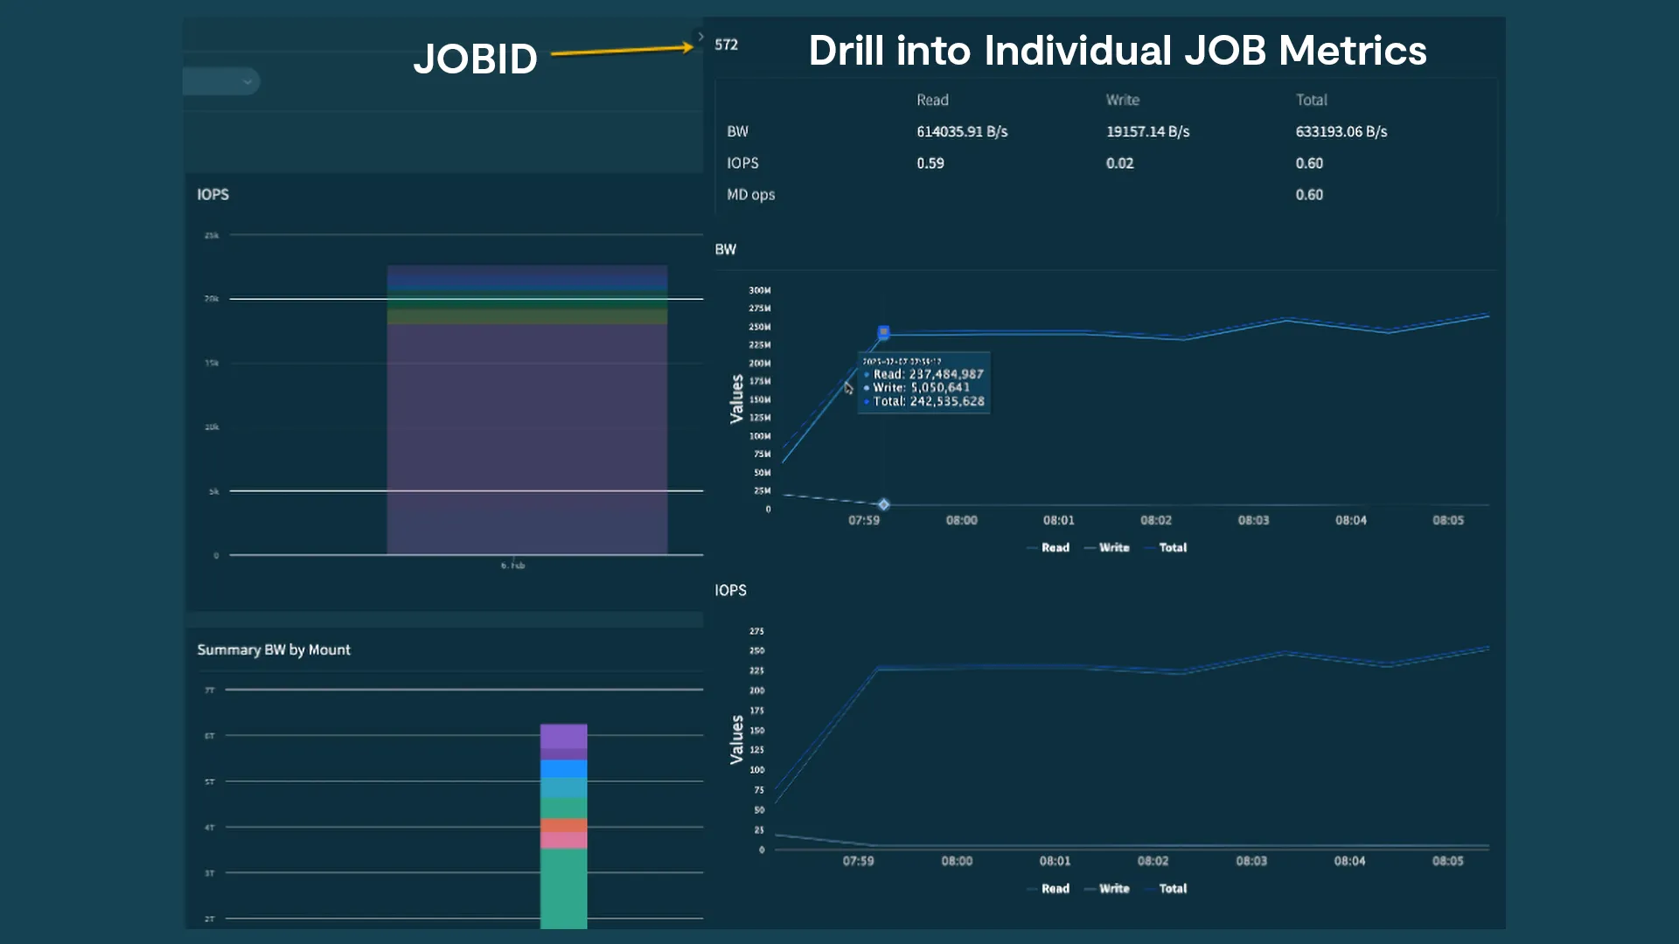Open the dropdown in the top-left panel
Image resolution: width=1679 pixels, height=944 pixels.
click(221, 81)
